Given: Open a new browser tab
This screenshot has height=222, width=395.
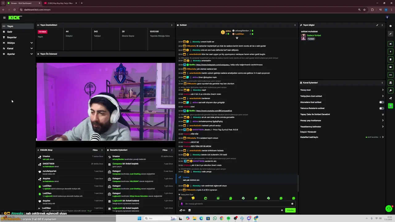Looking at the screenshot, I should (x=81, y=3).
